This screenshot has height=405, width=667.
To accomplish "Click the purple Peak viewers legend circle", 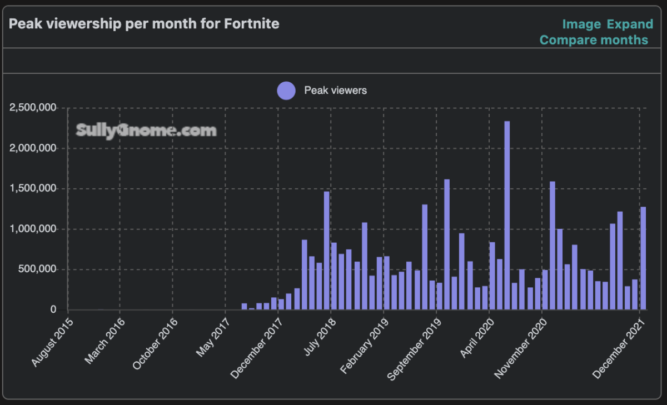I will (x=286, y=90).
